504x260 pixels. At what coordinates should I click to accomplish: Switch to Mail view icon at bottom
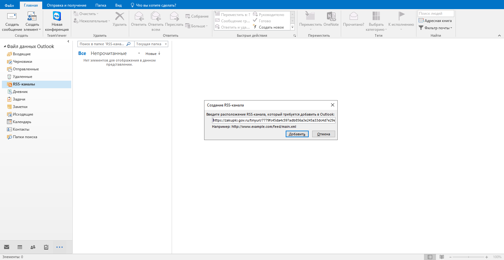7,247
